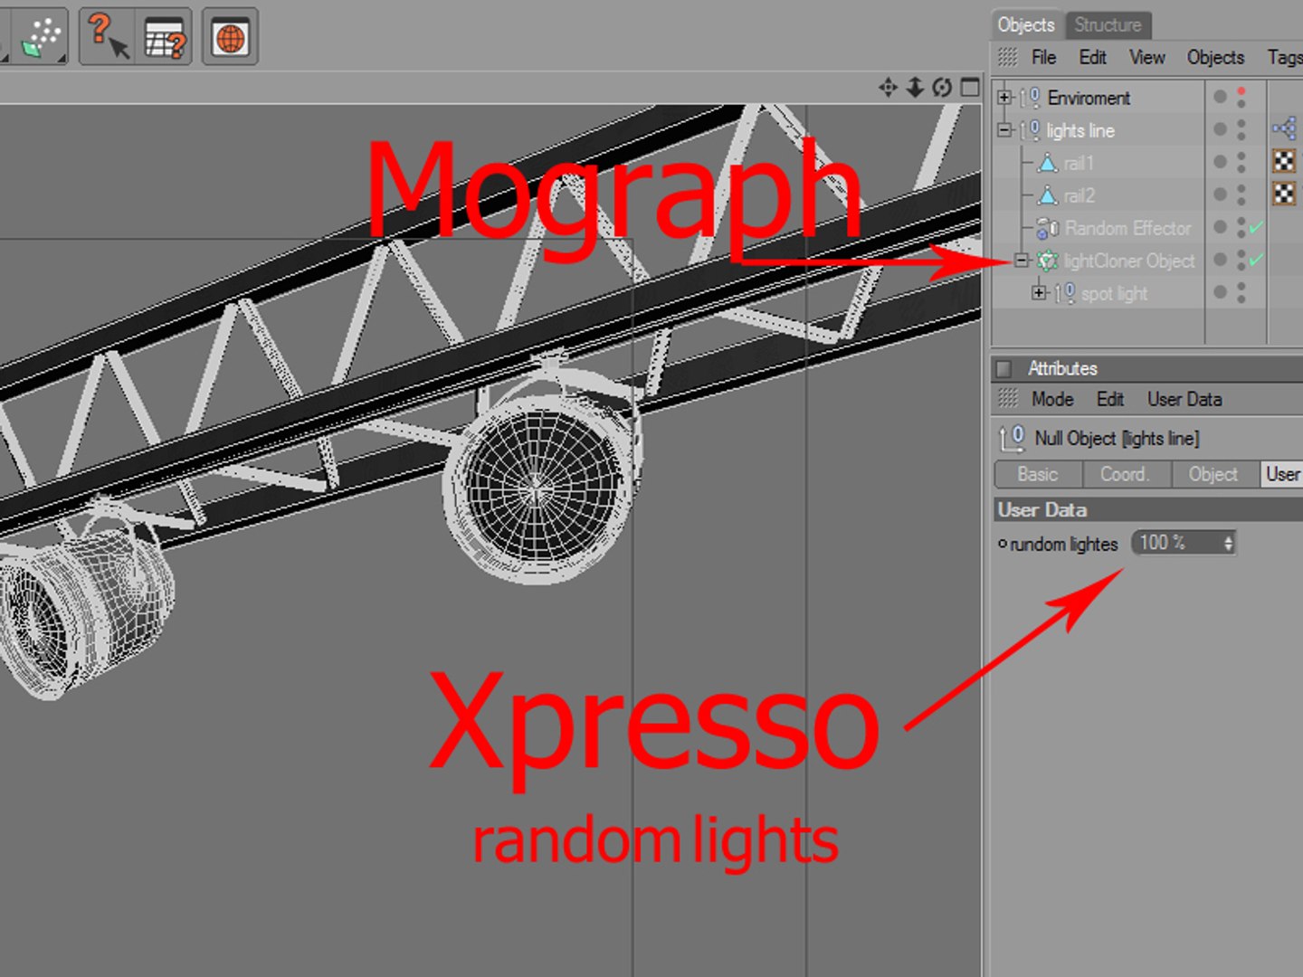This screenshot has width=1303, height=977.
Task: Select the rail2 object in the tree
Action: [1079, 195]
